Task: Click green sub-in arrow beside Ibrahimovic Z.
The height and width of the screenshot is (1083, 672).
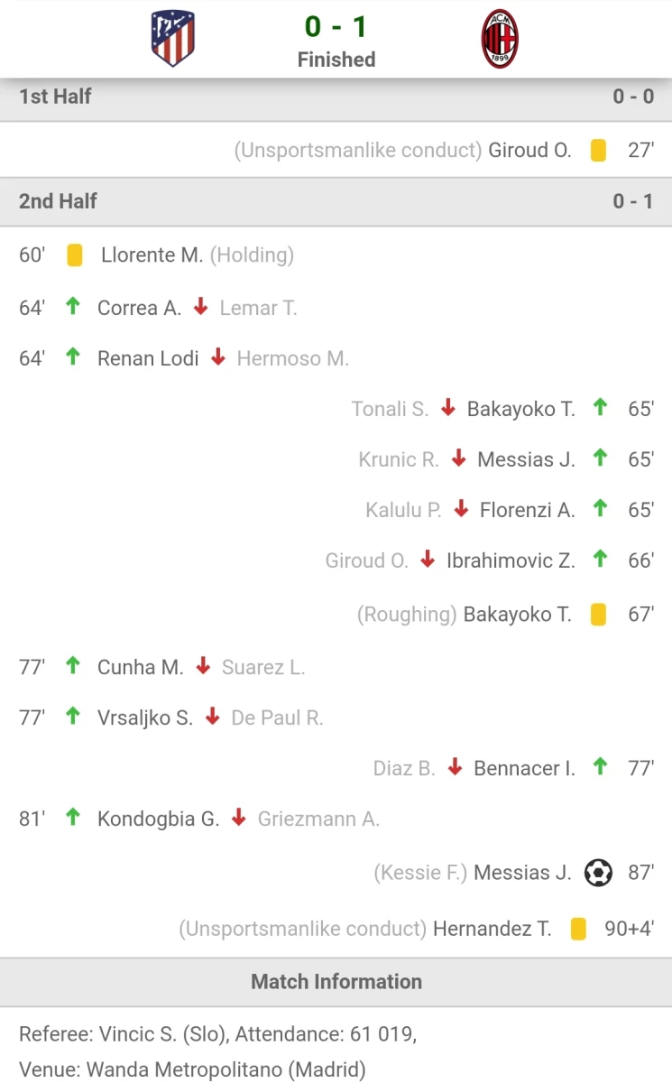Action: point(600,560)
